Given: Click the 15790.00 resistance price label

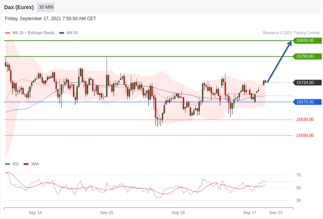Looking at the screenshot, I should [x=307, y=56].
